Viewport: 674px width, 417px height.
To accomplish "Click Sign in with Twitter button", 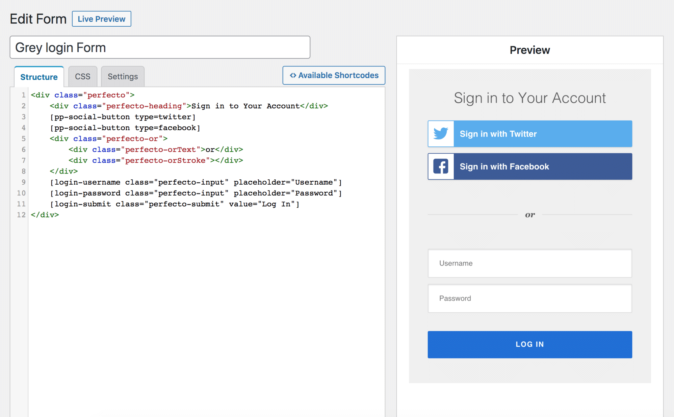I will click(530, 134).
